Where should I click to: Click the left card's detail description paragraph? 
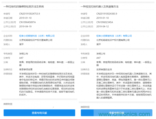pos(47,84)
